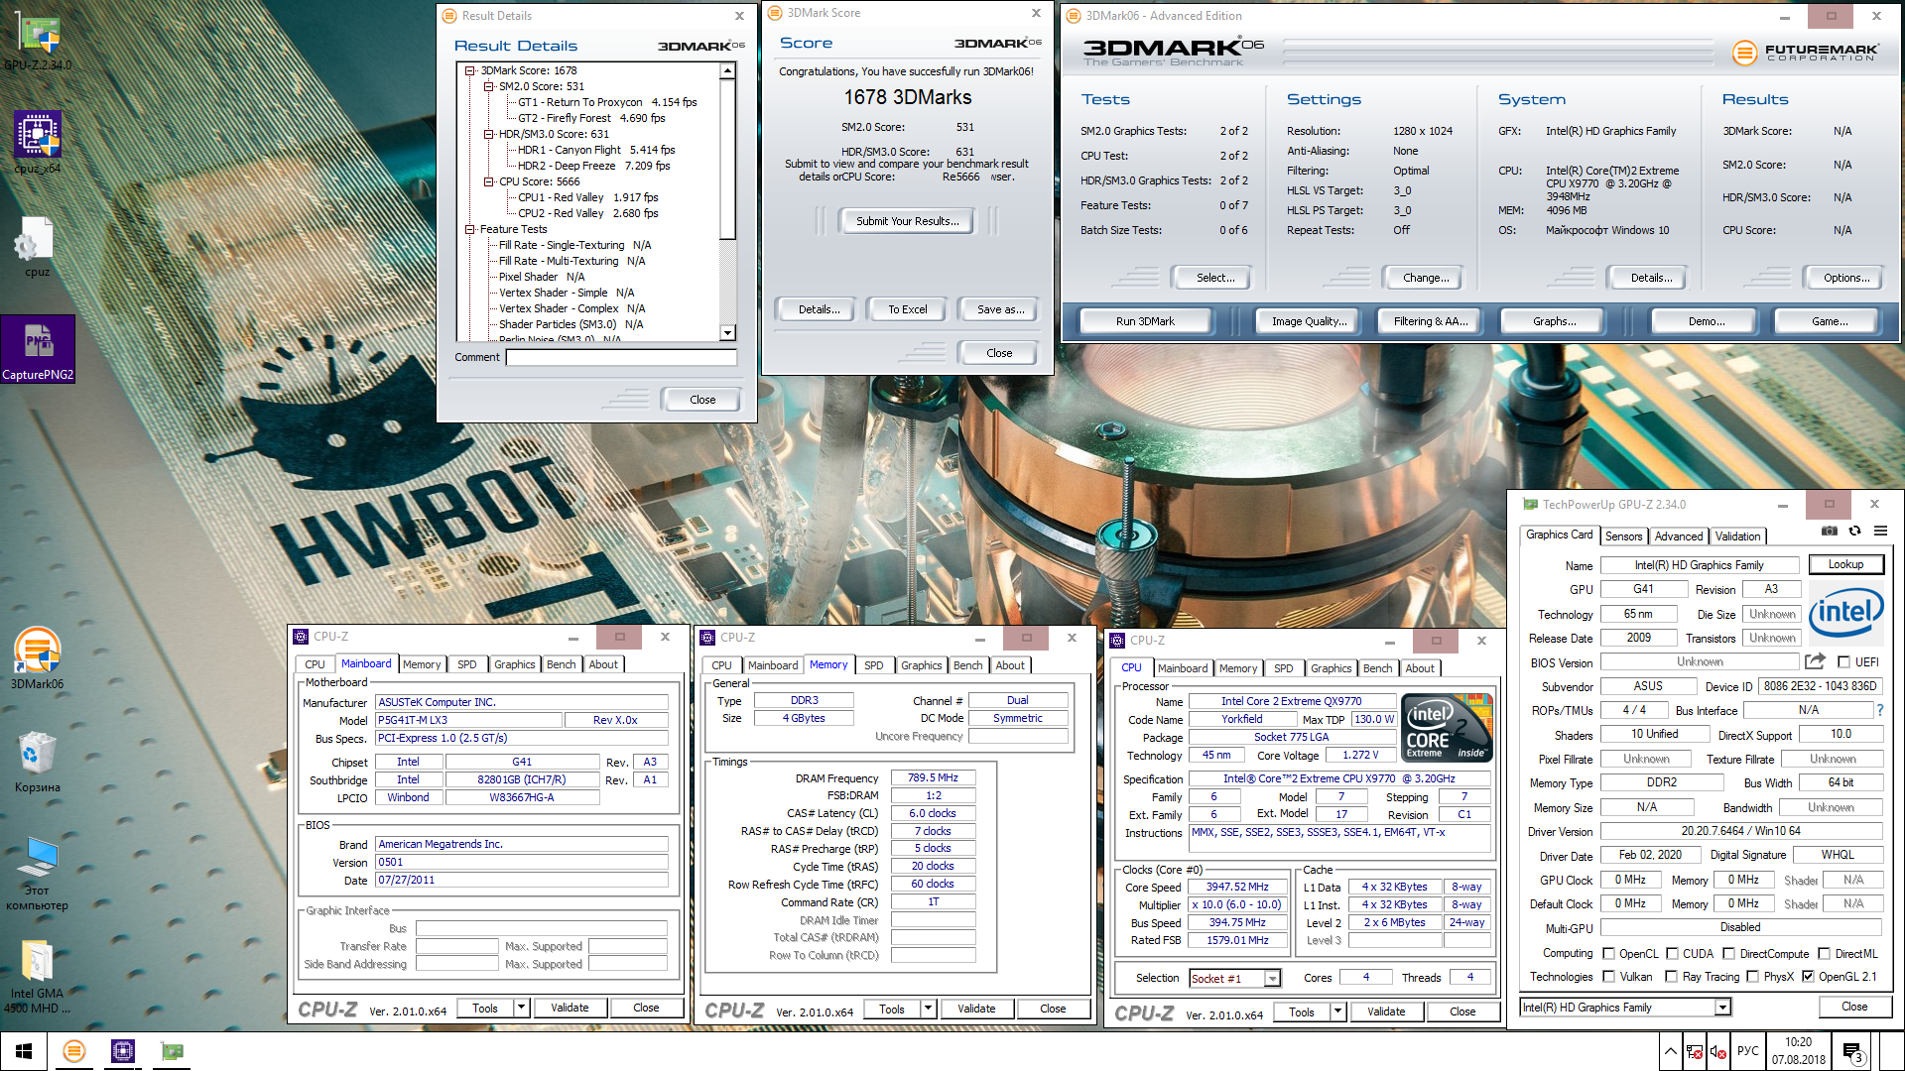This screenshot has width=1905, height=1071.
Task: Open Tools dropdown arrow in Memory CPU-Z window
Action: pos(928,1009)
